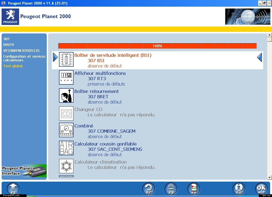Viewport: 272px width, 197px height.
Task: Open the Combiné instrument cluster icon
Action: (x=66, y=130)
